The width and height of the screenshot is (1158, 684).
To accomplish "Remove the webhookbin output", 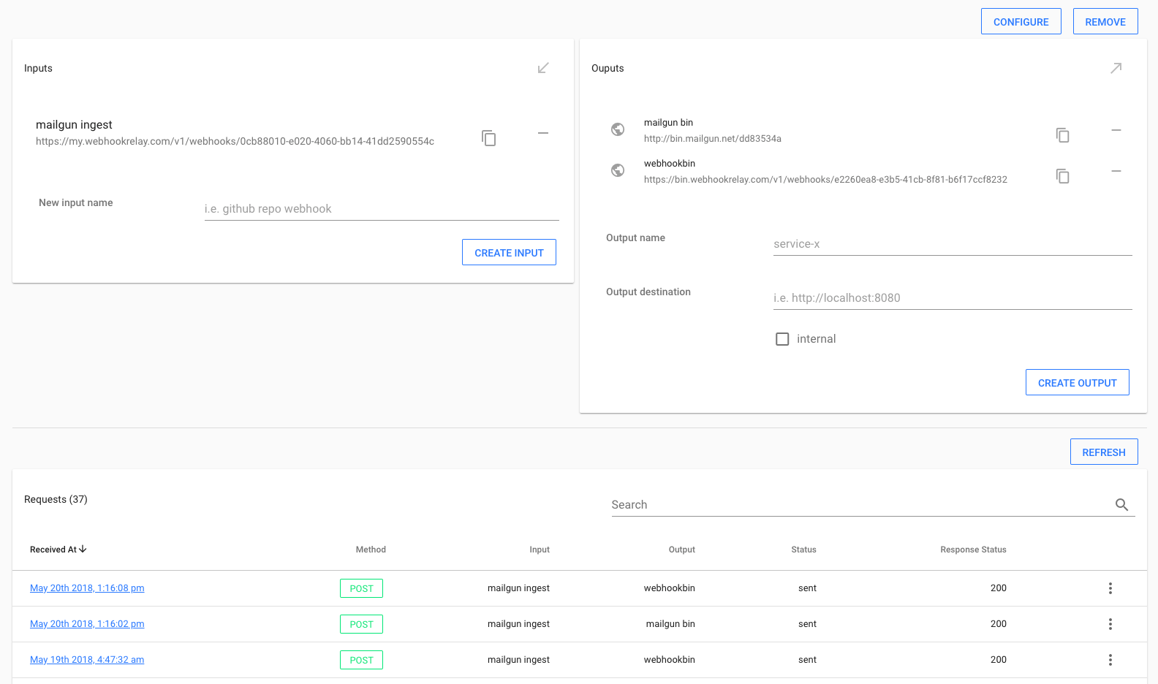I will [x=1116, y=171].
